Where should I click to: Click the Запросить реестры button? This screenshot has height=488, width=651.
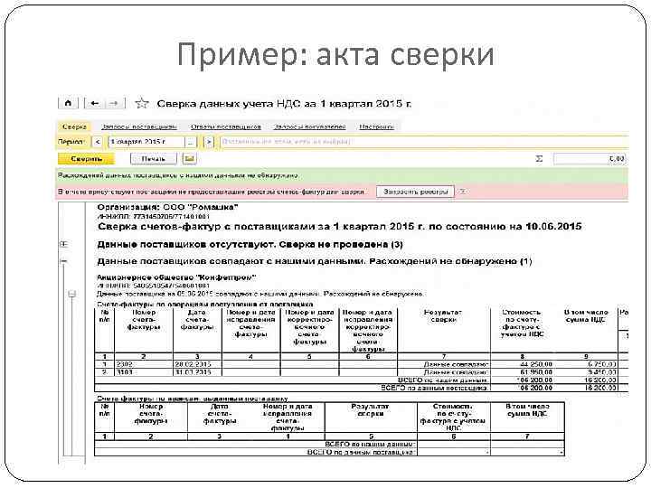click(415, 192)
